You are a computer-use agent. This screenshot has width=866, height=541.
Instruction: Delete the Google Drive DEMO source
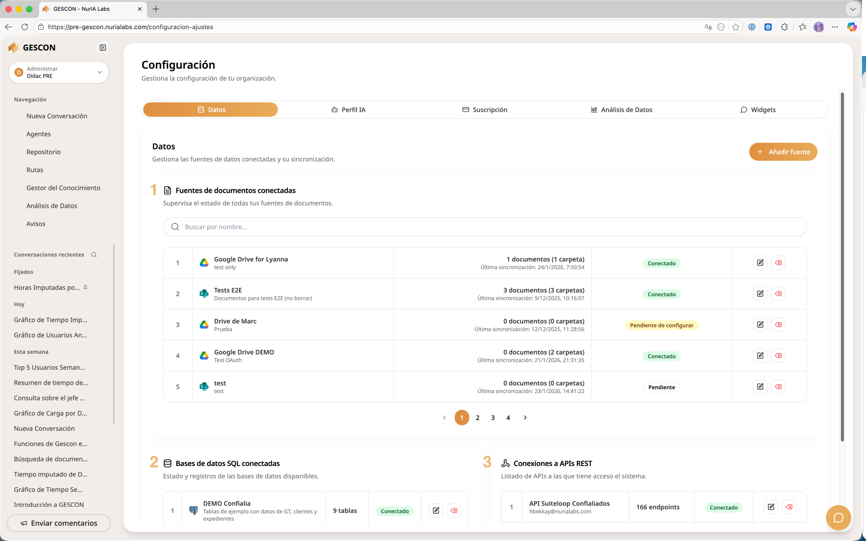(778, 356)
